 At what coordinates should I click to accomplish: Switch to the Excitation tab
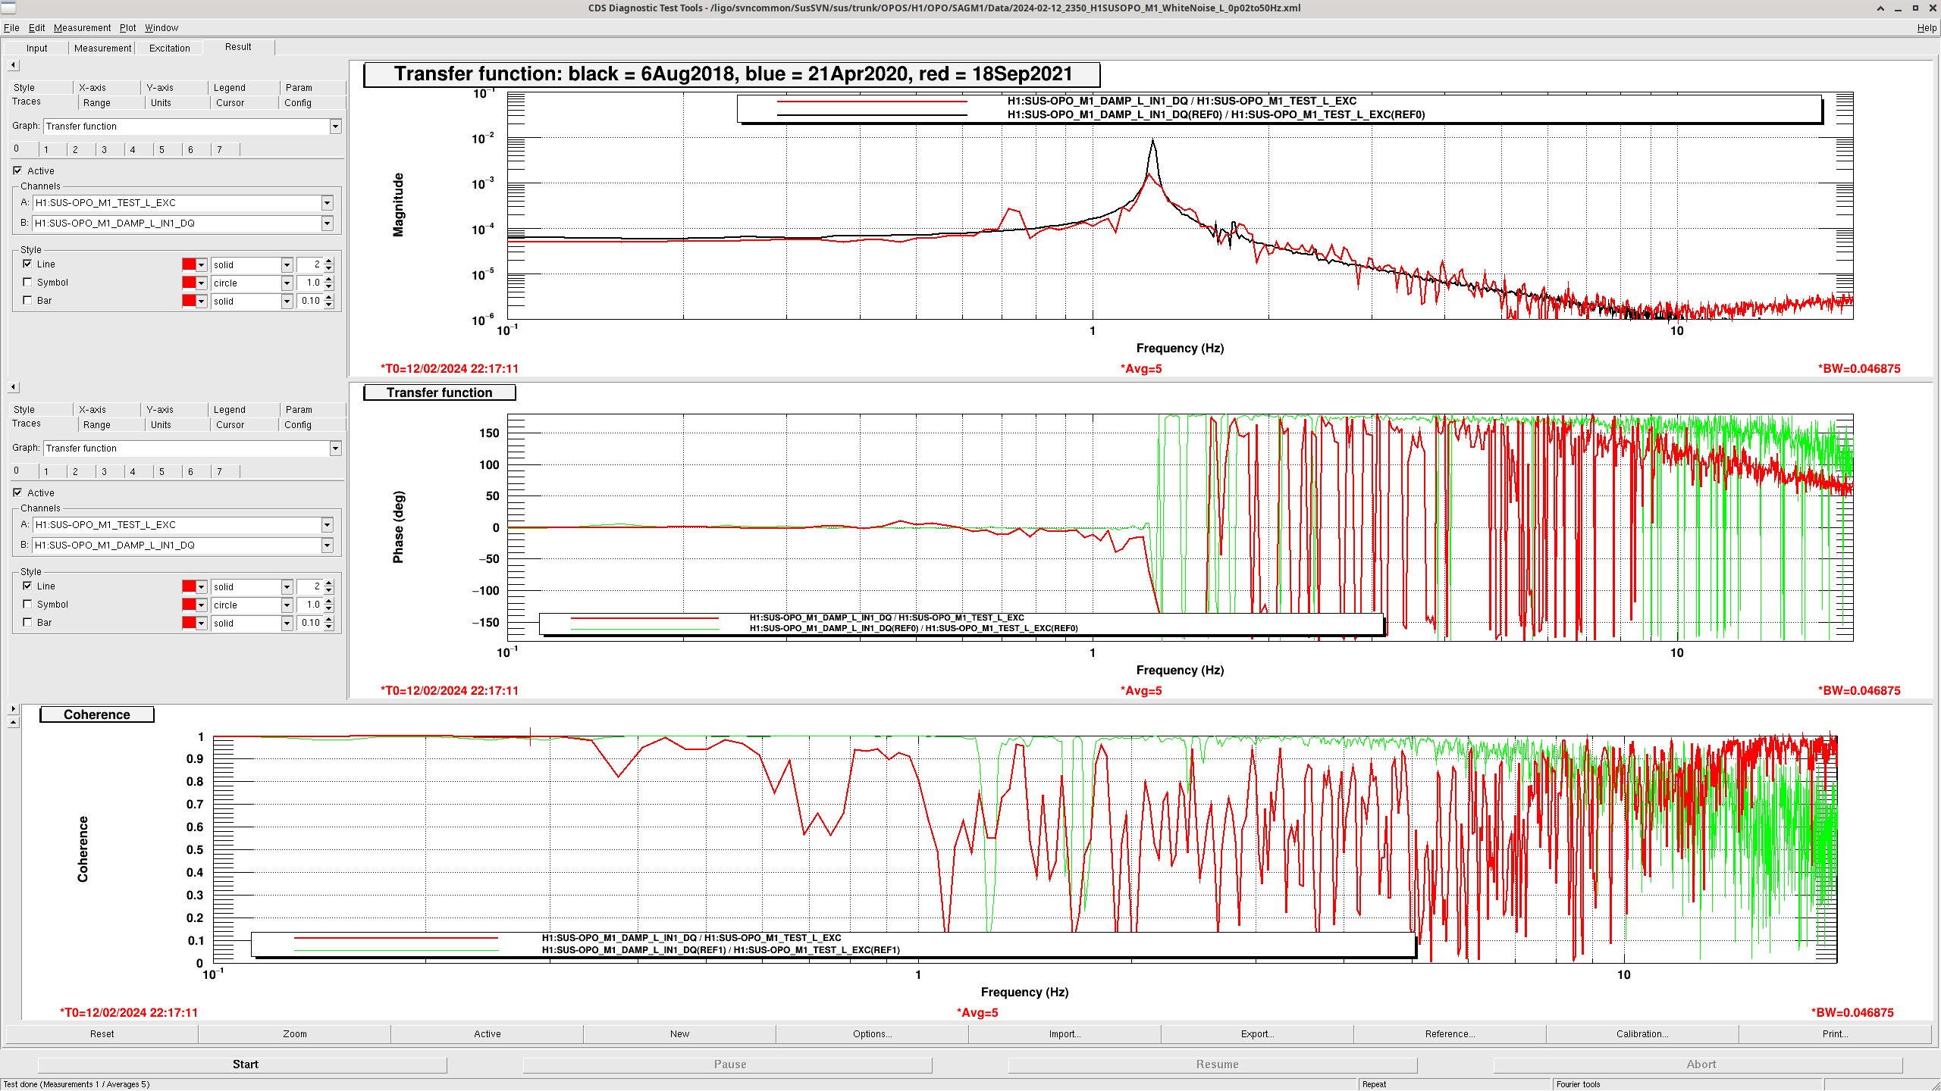[x=170, y=48]
